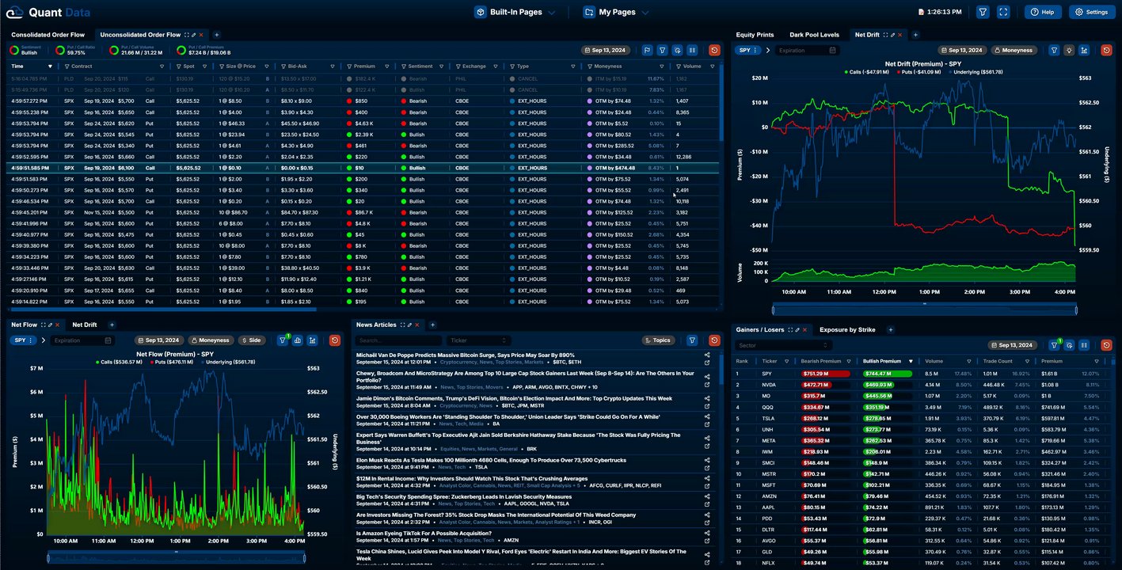Open the Premium column filter menu

point(349,66)
